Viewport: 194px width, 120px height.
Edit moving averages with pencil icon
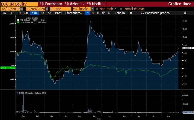(115, 9)
